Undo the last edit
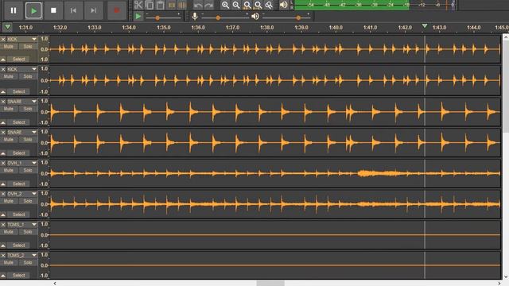This screenshot has height=286, width=509. pos(198,5)
